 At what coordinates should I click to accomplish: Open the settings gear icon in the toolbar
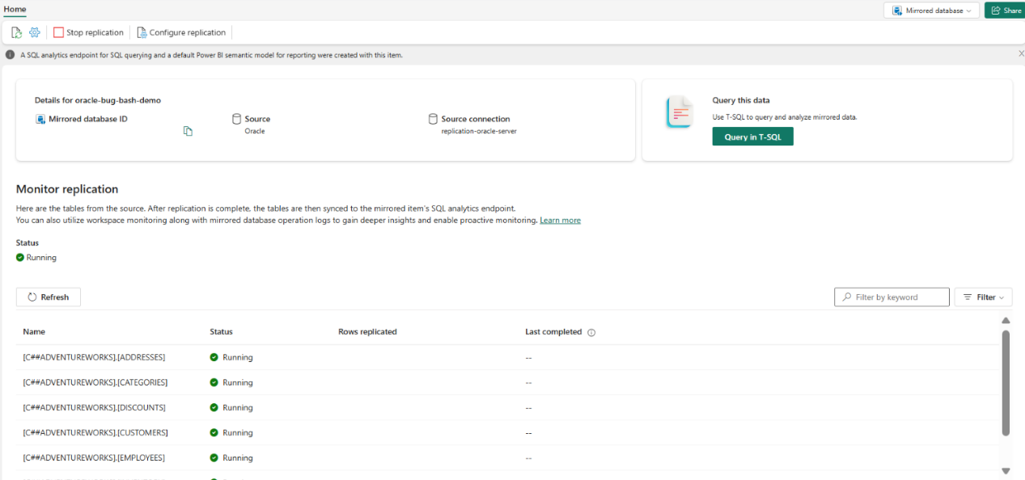coord(34,32)
